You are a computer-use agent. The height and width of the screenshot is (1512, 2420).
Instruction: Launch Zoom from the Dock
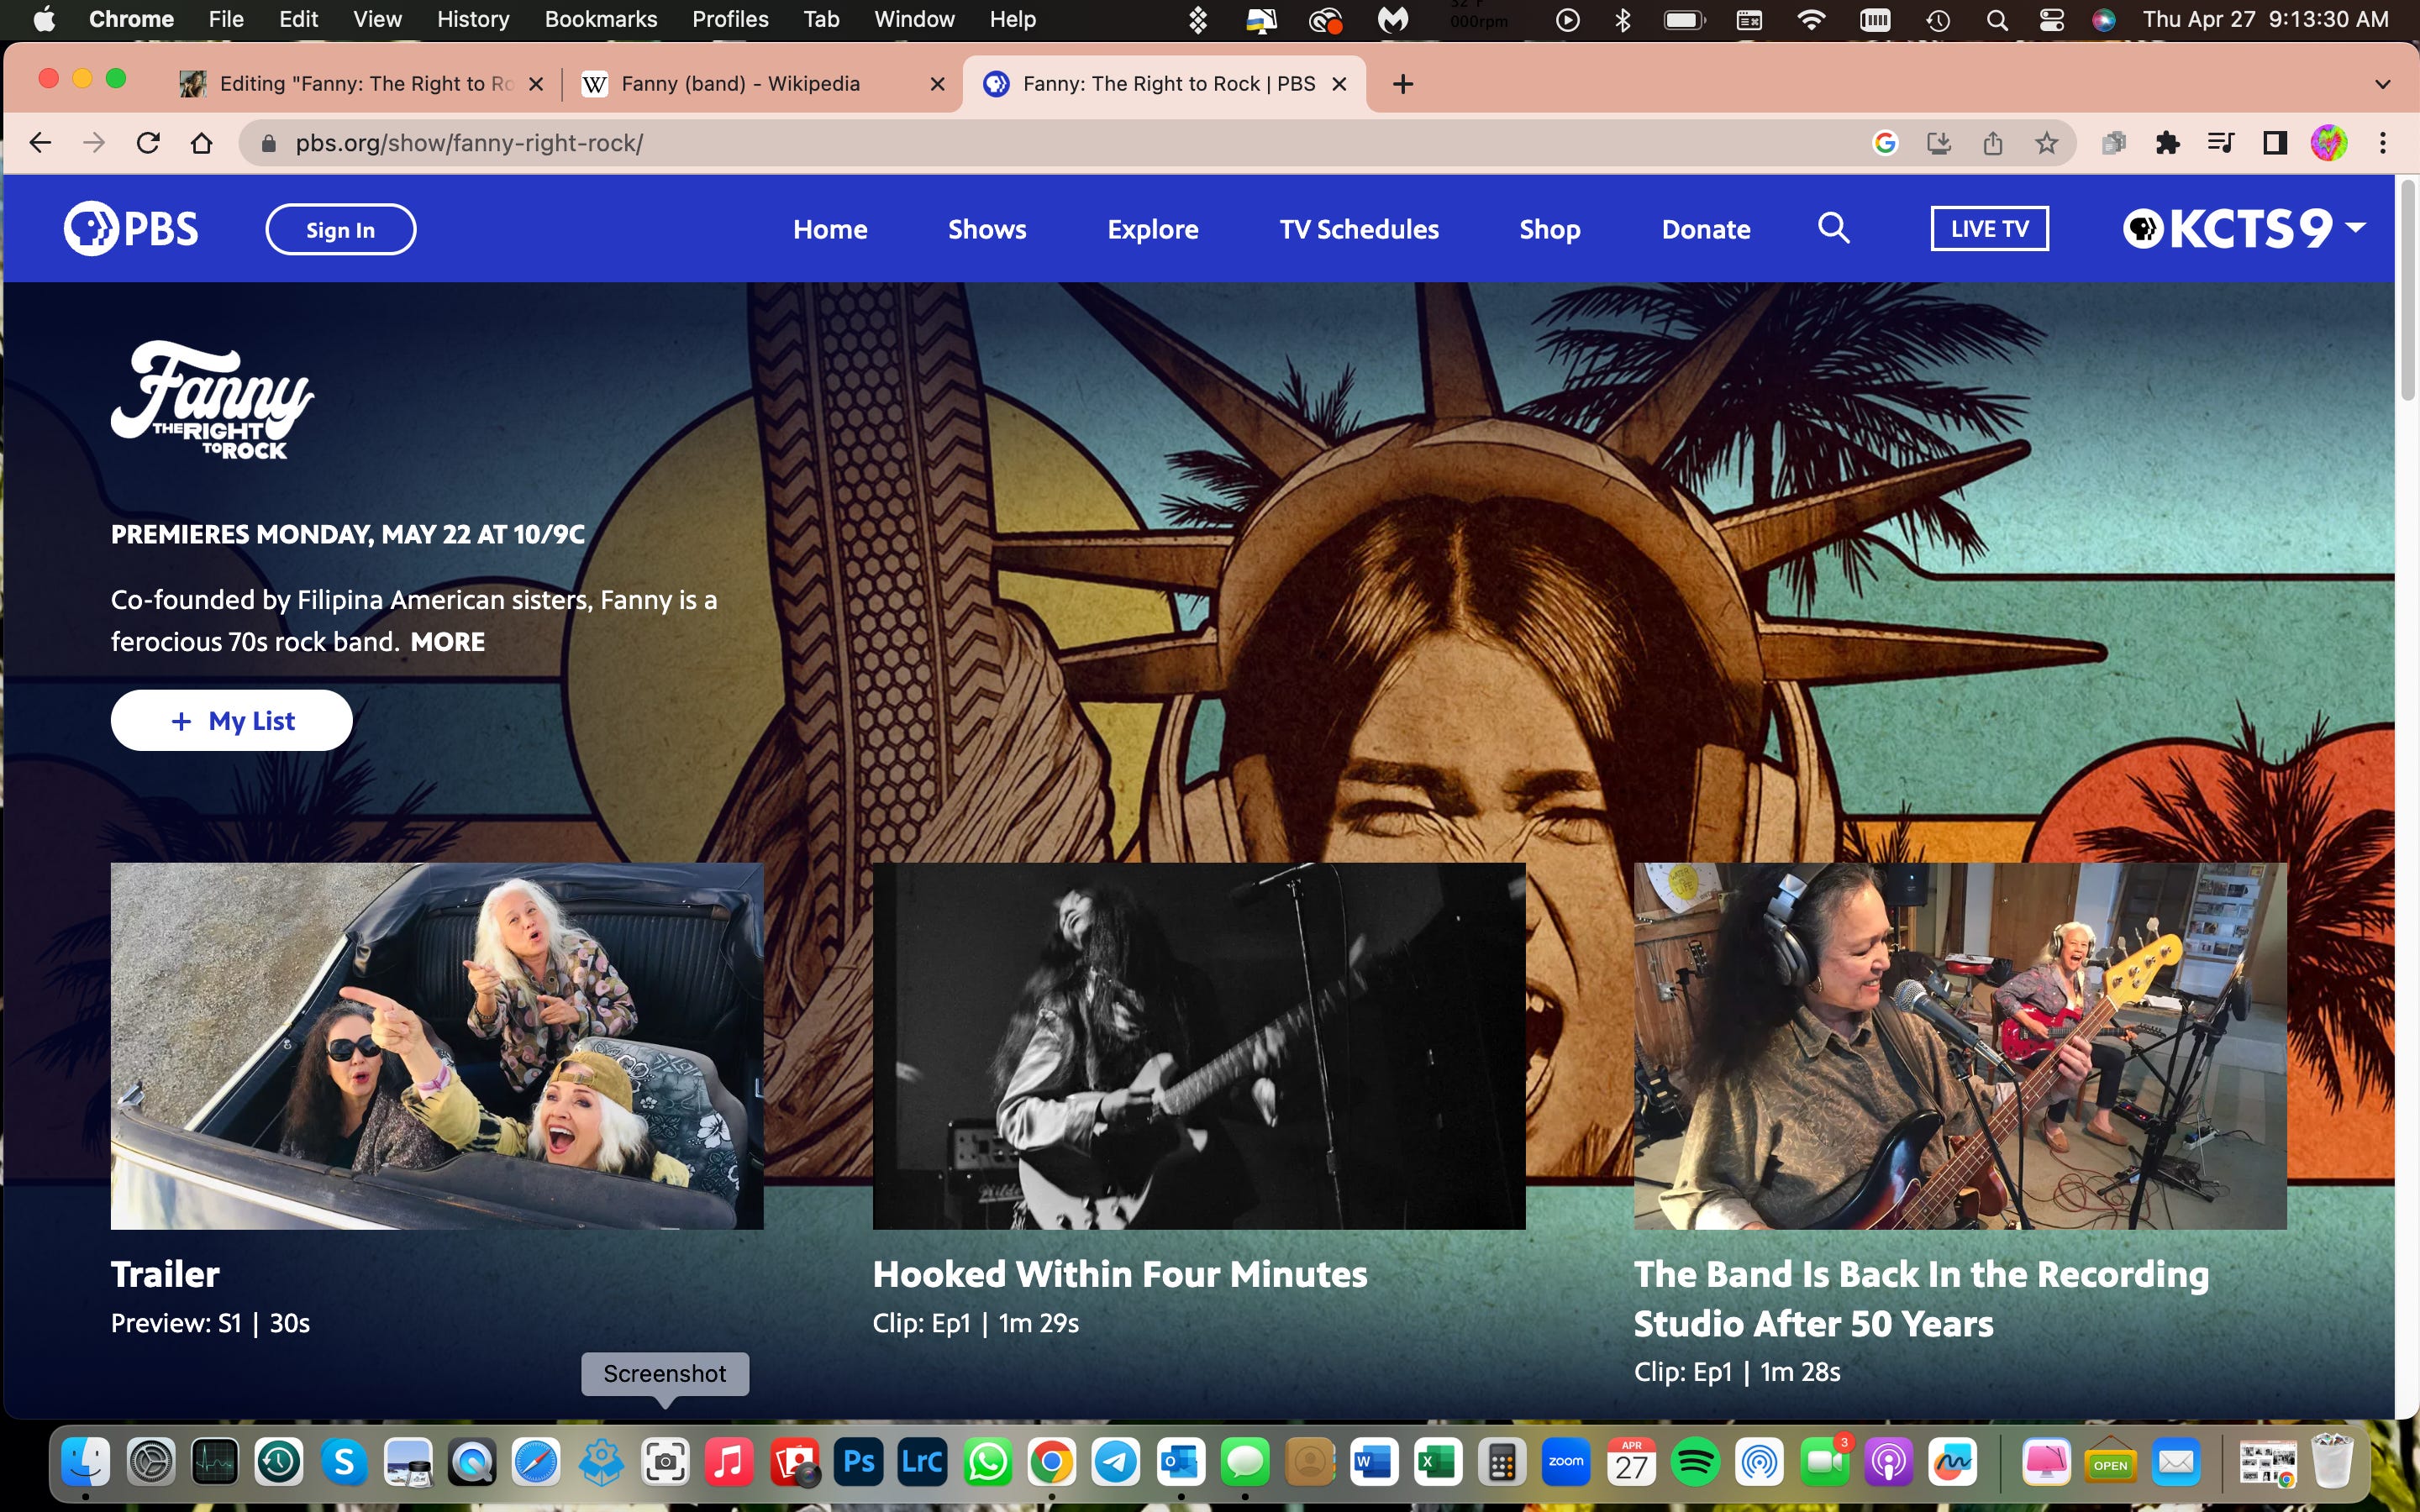pyautogui.click(x=1566, y=1463)
